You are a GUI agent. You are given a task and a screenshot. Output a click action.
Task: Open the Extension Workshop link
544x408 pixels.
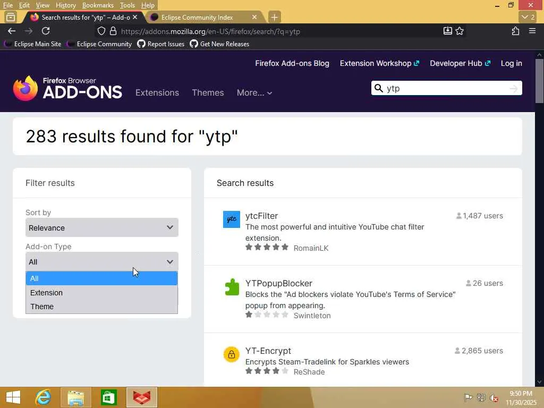coord(379,63)
